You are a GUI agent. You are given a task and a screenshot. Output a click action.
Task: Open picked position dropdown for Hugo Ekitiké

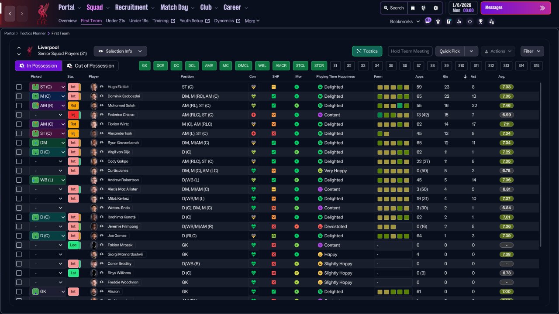48,87
